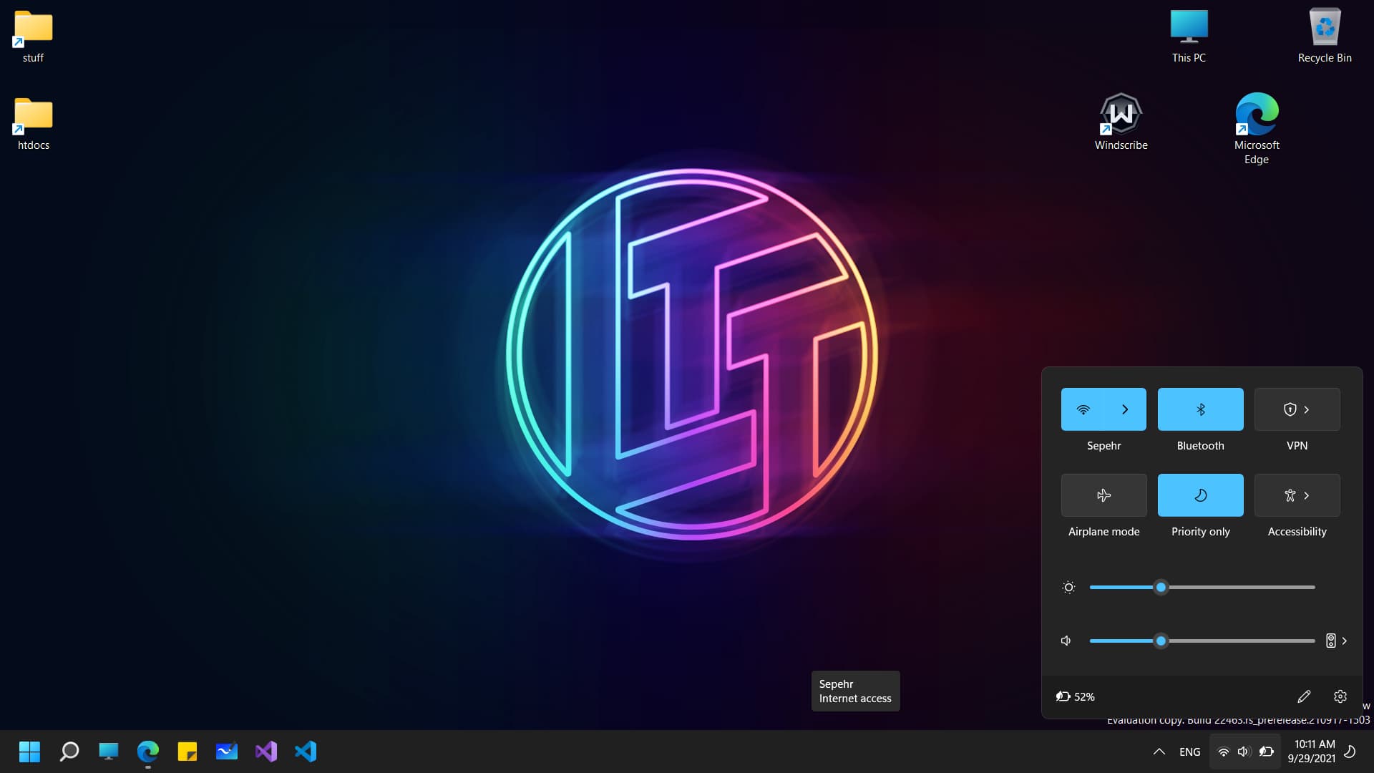Launch purple Visual Studio from taskbar

coord(265,752)
